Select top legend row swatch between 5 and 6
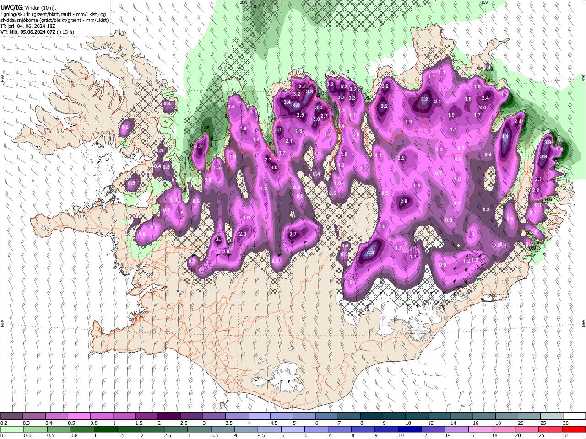The height and width of the screenshot is (439, 586). tap(304, 417)
